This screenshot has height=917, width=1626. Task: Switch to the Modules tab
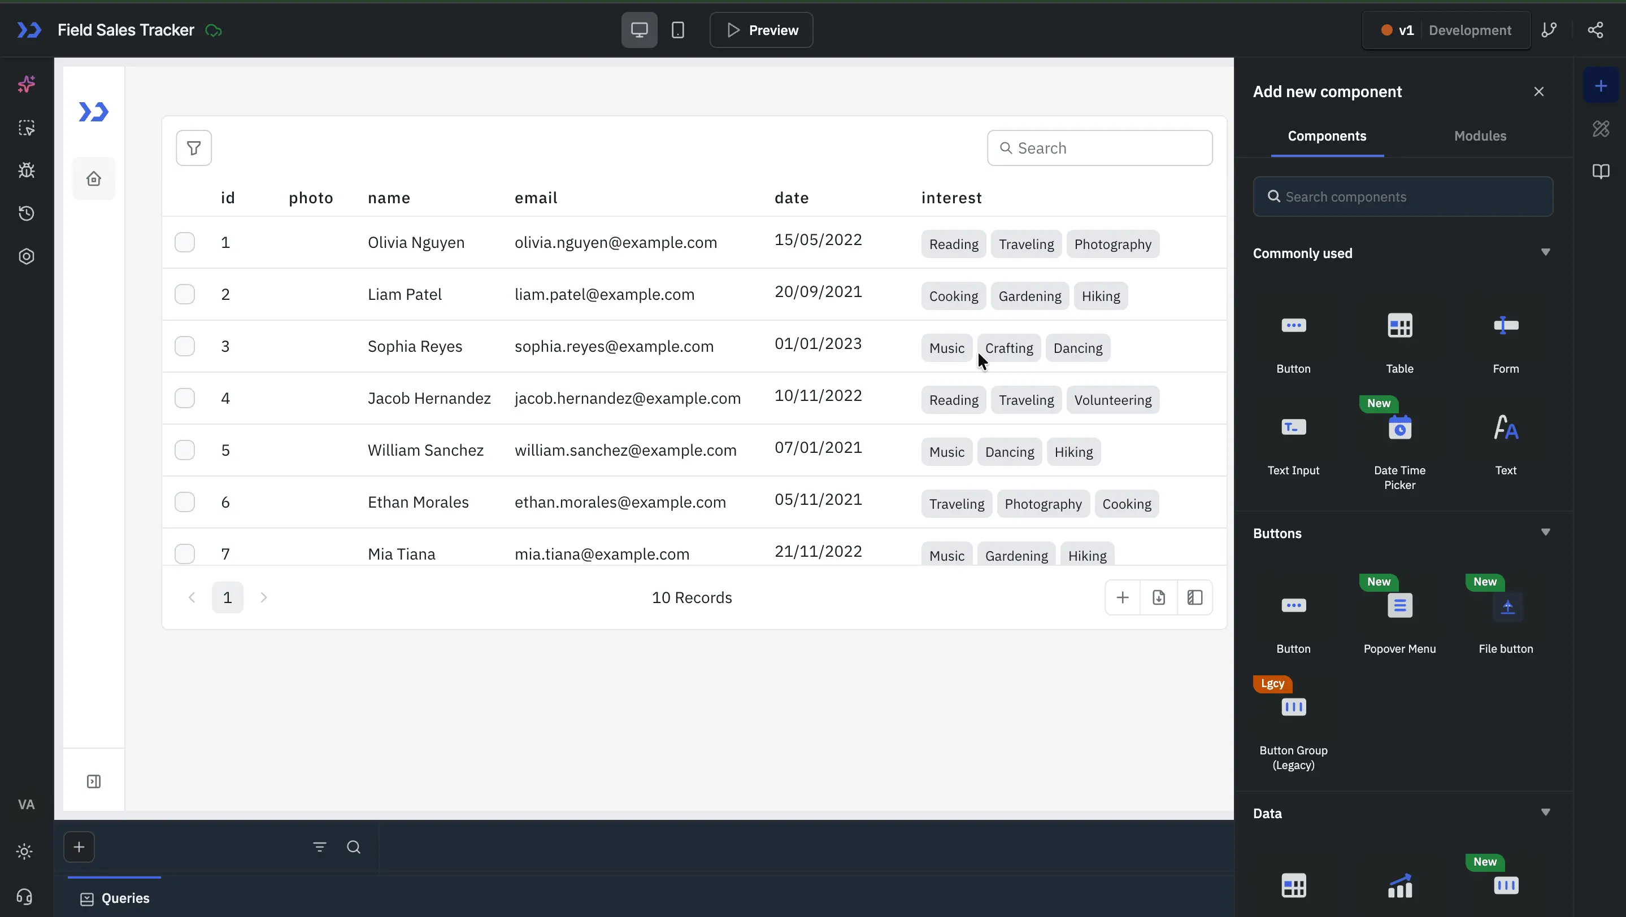coord(1480,136)
